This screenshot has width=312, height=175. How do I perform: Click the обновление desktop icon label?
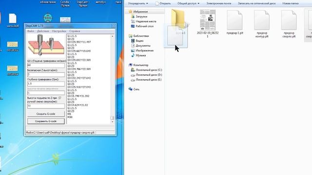point(48,2)
